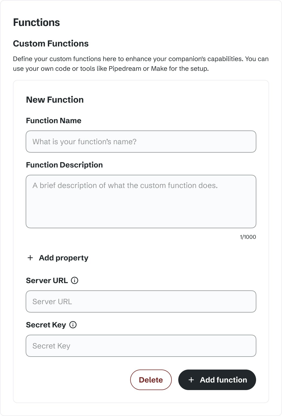Delete the New Function entry

[x=151, y=380]
